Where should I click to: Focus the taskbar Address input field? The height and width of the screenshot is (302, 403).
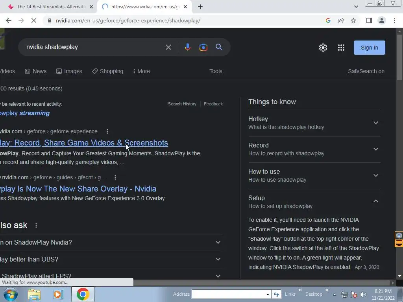[x=229, y=294]
